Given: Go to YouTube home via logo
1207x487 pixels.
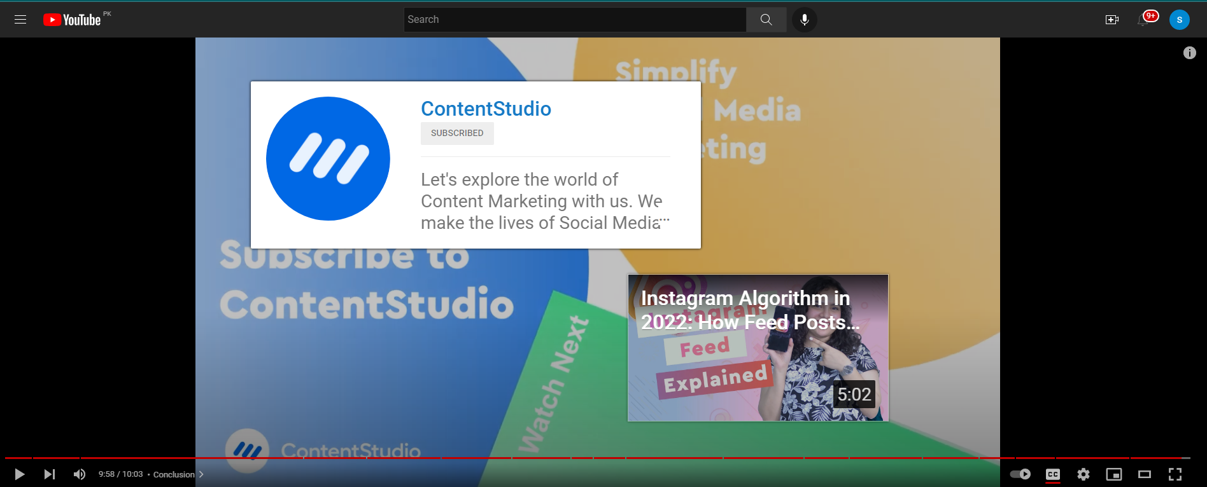Looking at the screenshot, I should (x=72, y=20).
